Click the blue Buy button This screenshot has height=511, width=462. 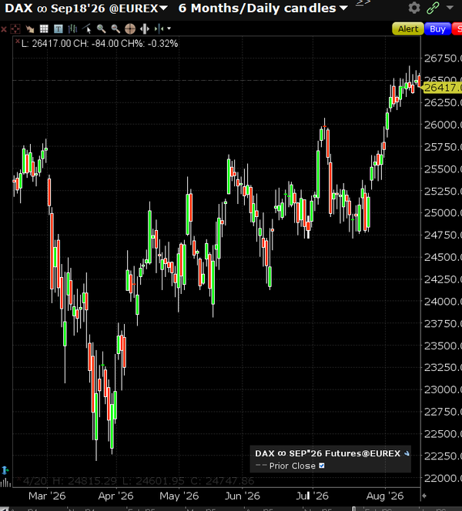437,29
